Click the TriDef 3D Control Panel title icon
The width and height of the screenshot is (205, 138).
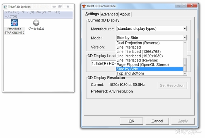coord(84,6)
